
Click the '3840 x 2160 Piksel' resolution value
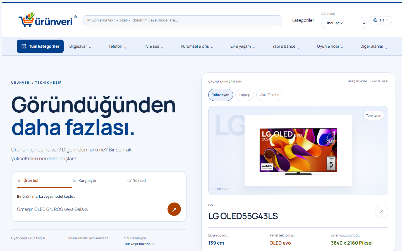[x=352, y=243]
